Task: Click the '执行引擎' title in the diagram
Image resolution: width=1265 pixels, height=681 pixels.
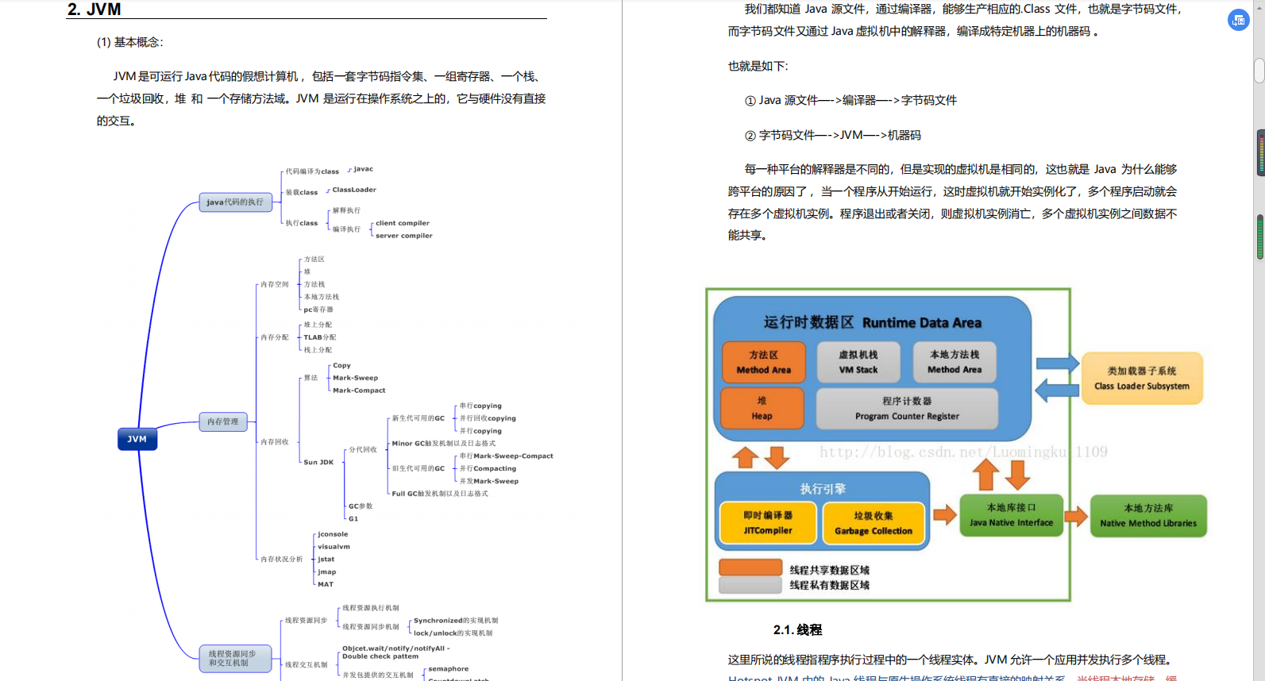Action: point(823,489)
